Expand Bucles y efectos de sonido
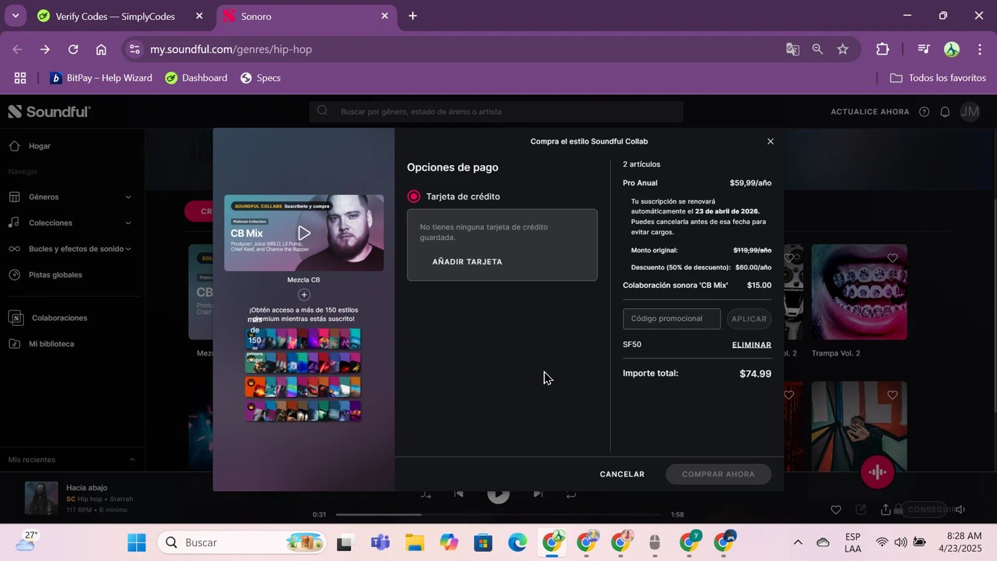The image size is (997, 561). coord(70,249)
